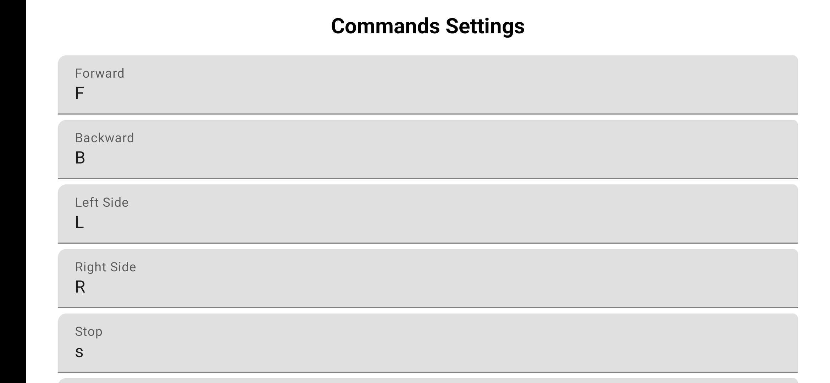Place cursor on letter L in Left Side field
This screenshot has height=383, width=830.
pyautogui.click(x=79, y=222)
